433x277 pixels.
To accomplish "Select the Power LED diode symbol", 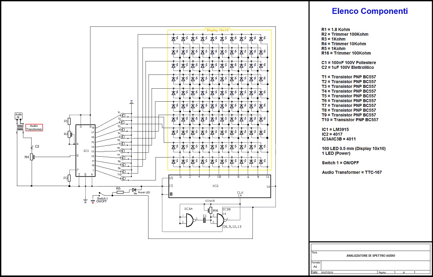I will click(x=134, y=190).
